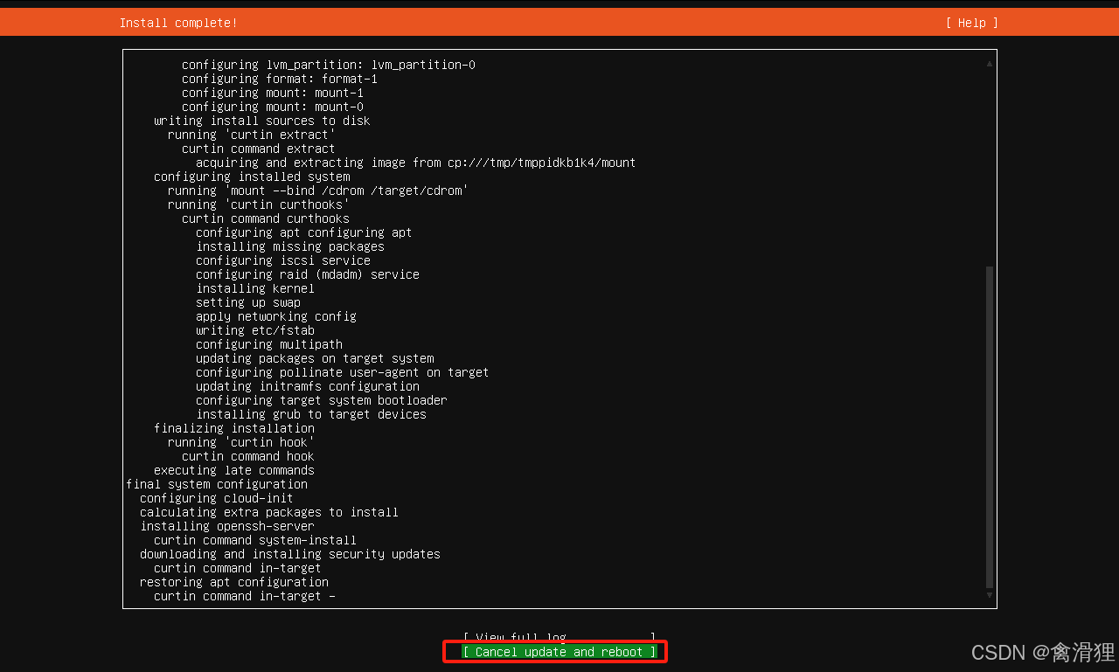Click log line 'curtin command extract'
Image resolution: width=1119 pixels, height=672 pixels.
(x=259, y=149)
